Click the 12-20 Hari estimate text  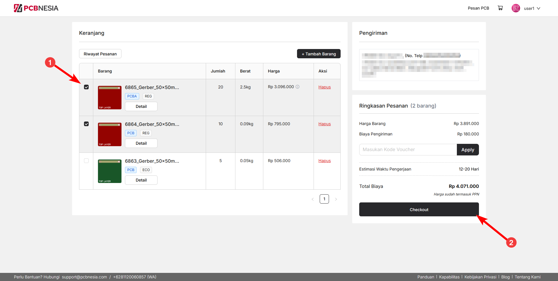point(469,169)
